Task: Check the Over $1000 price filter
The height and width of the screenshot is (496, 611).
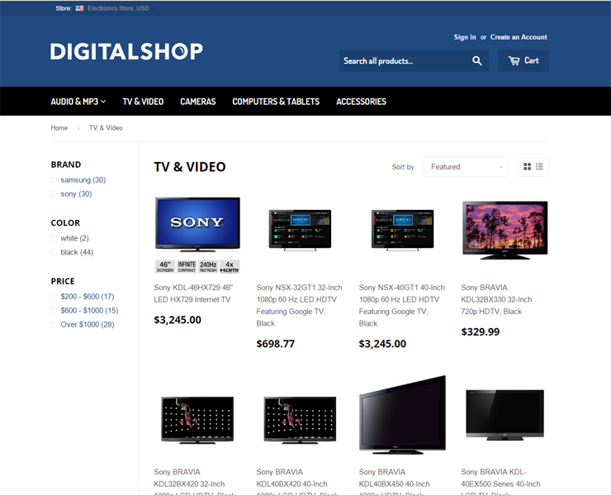Action: 54,325
